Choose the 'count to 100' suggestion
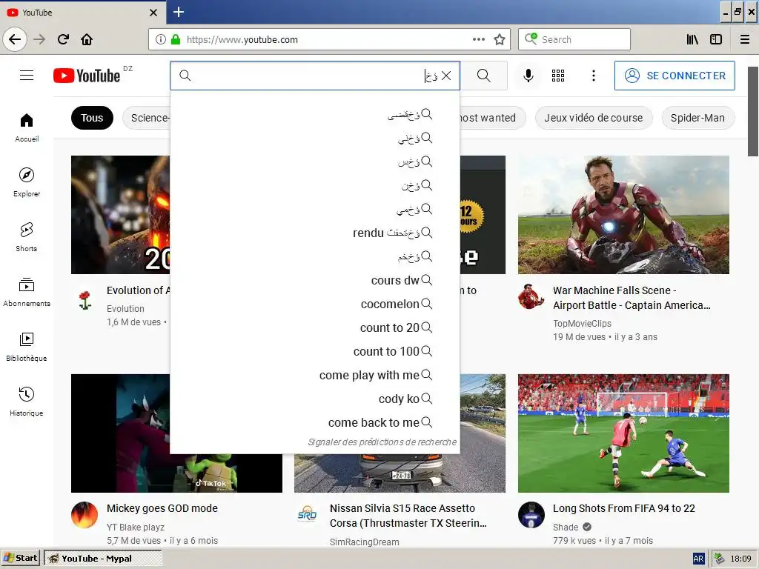 (x=314, y=351)
